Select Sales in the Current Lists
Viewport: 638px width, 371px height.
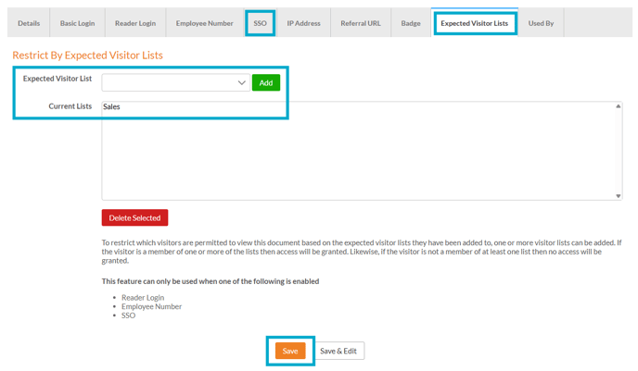pos(112,107)
